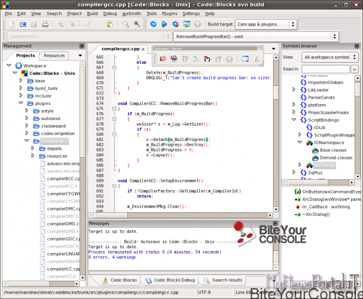Click the symbol search go button

[354, 69]
